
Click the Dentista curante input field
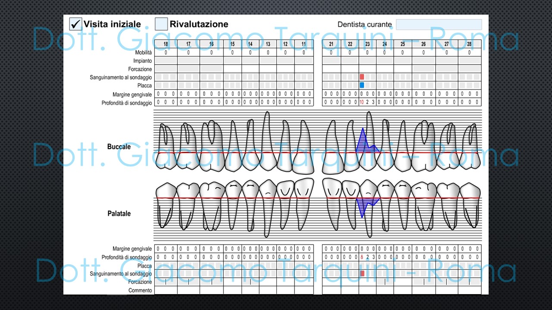439,25
